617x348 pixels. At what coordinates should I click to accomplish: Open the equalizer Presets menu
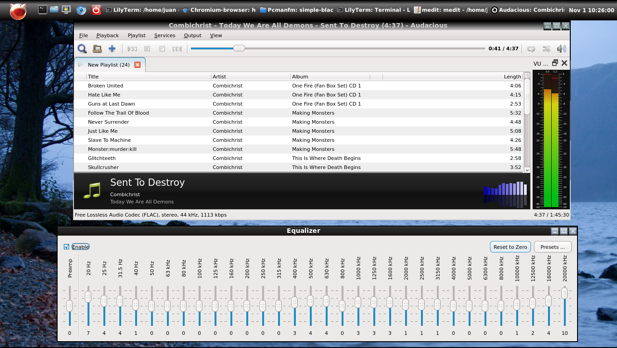point(553,247)
